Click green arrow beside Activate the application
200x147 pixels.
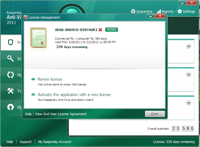33,95
